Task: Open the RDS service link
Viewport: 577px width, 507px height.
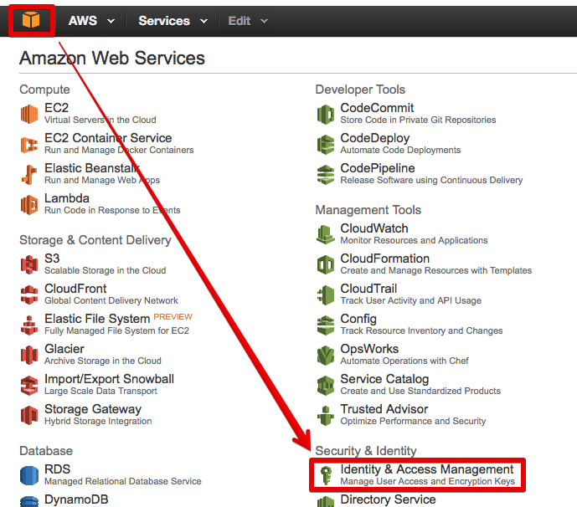Action: [58, 469]
